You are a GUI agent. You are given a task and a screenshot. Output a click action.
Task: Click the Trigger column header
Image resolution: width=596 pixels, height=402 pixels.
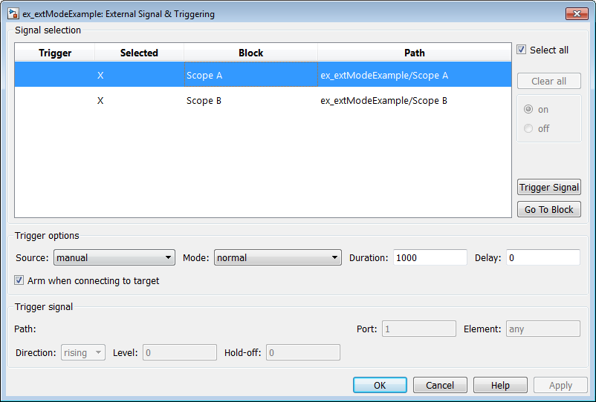(55, 53)
